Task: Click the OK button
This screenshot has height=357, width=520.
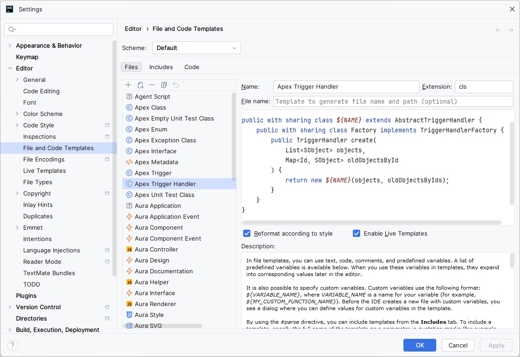Action: (420, 345)
